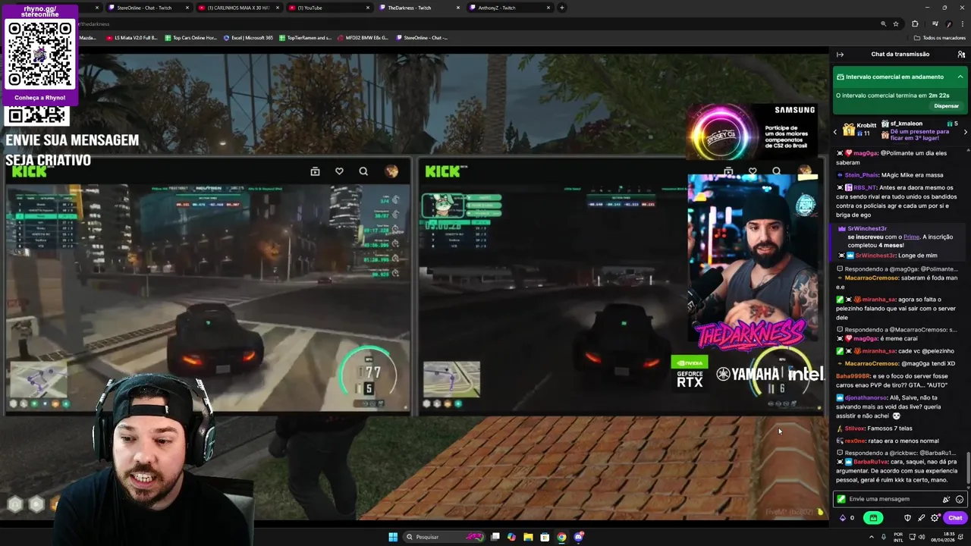Open chat identity badge in message box
971x546 pixels.
pyautogui.click(x=841, y=499)
